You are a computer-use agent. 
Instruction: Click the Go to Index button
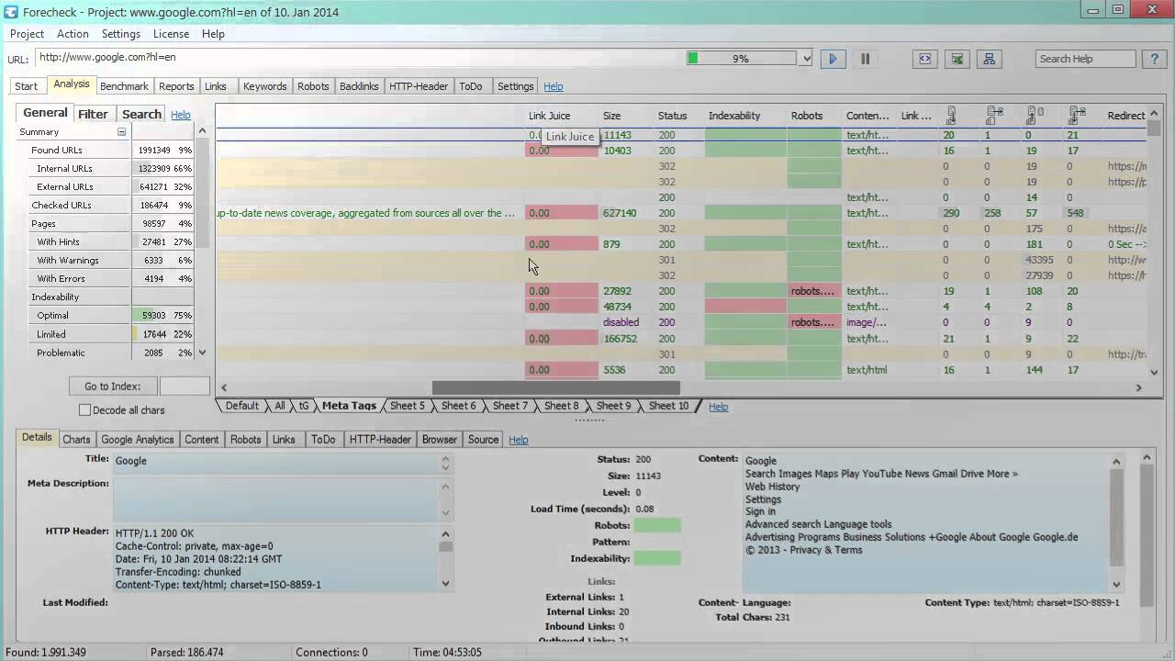(113, 387)
